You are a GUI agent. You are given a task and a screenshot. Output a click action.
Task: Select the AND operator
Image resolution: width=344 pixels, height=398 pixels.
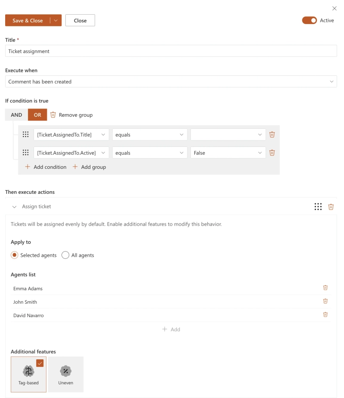click(16, 115)
